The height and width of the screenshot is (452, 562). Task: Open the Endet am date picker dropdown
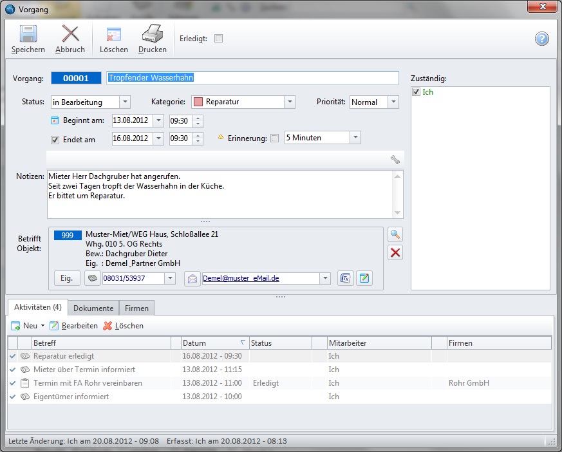(x=158, y=138)
